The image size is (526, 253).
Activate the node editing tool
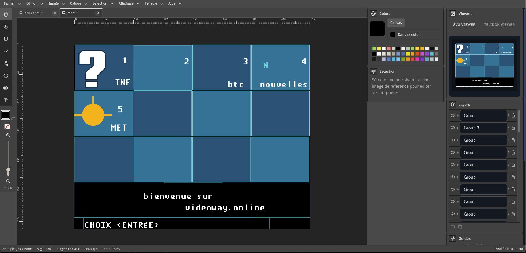point(6,63)
